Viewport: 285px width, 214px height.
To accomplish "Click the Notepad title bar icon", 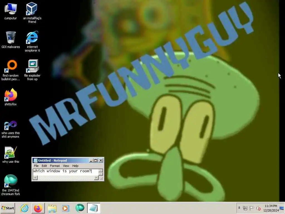I will point(35,160).
